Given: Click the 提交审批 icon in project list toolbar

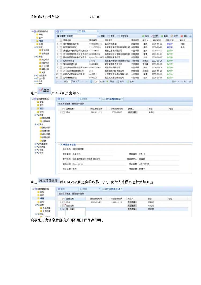Looking at the screenshot, I should (x=119, y=36).
